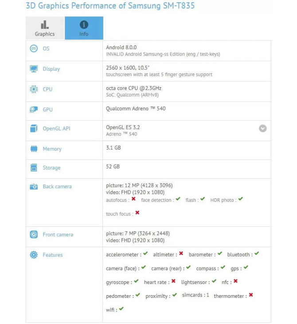Click the Front camera lens icon
Image resolution: width=297 pixels, height=324 pixels.
[34, 234]
